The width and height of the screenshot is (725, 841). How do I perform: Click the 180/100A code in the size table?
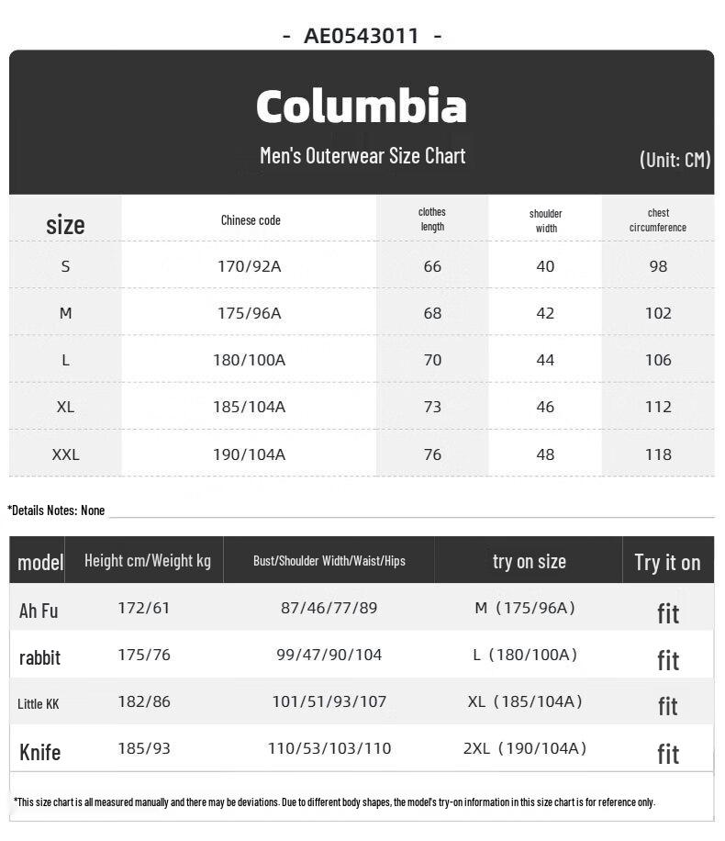coord(249,360)
